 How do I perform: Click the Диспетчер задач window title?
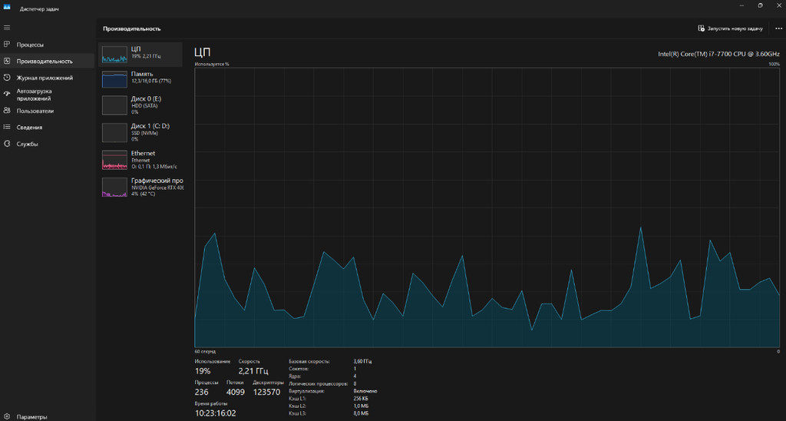tap(39, 9)
